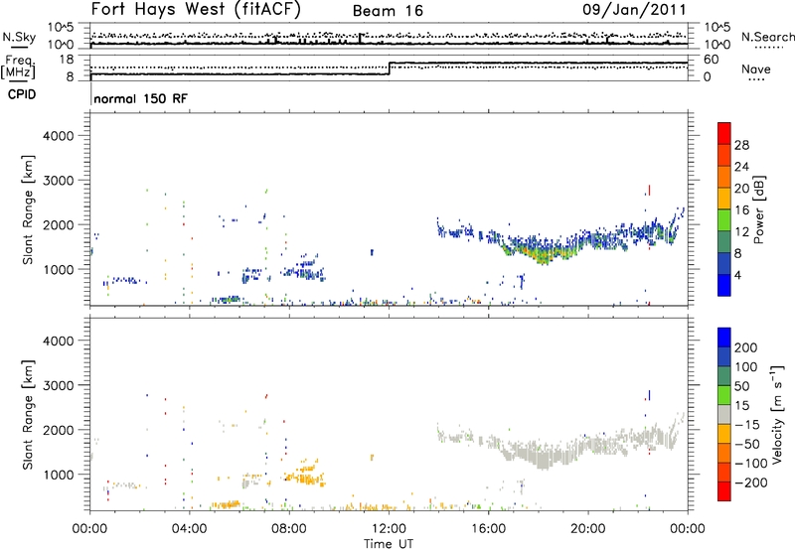
Task: Click the date '09/Jan/2011'
Action: 634,9
